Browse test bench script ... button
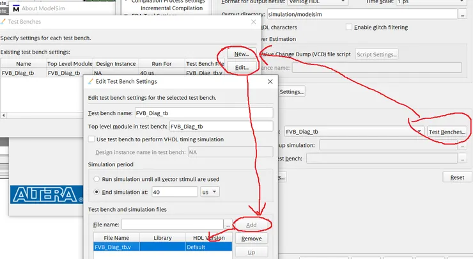This screenshot has height=259, width=473. 462,158
